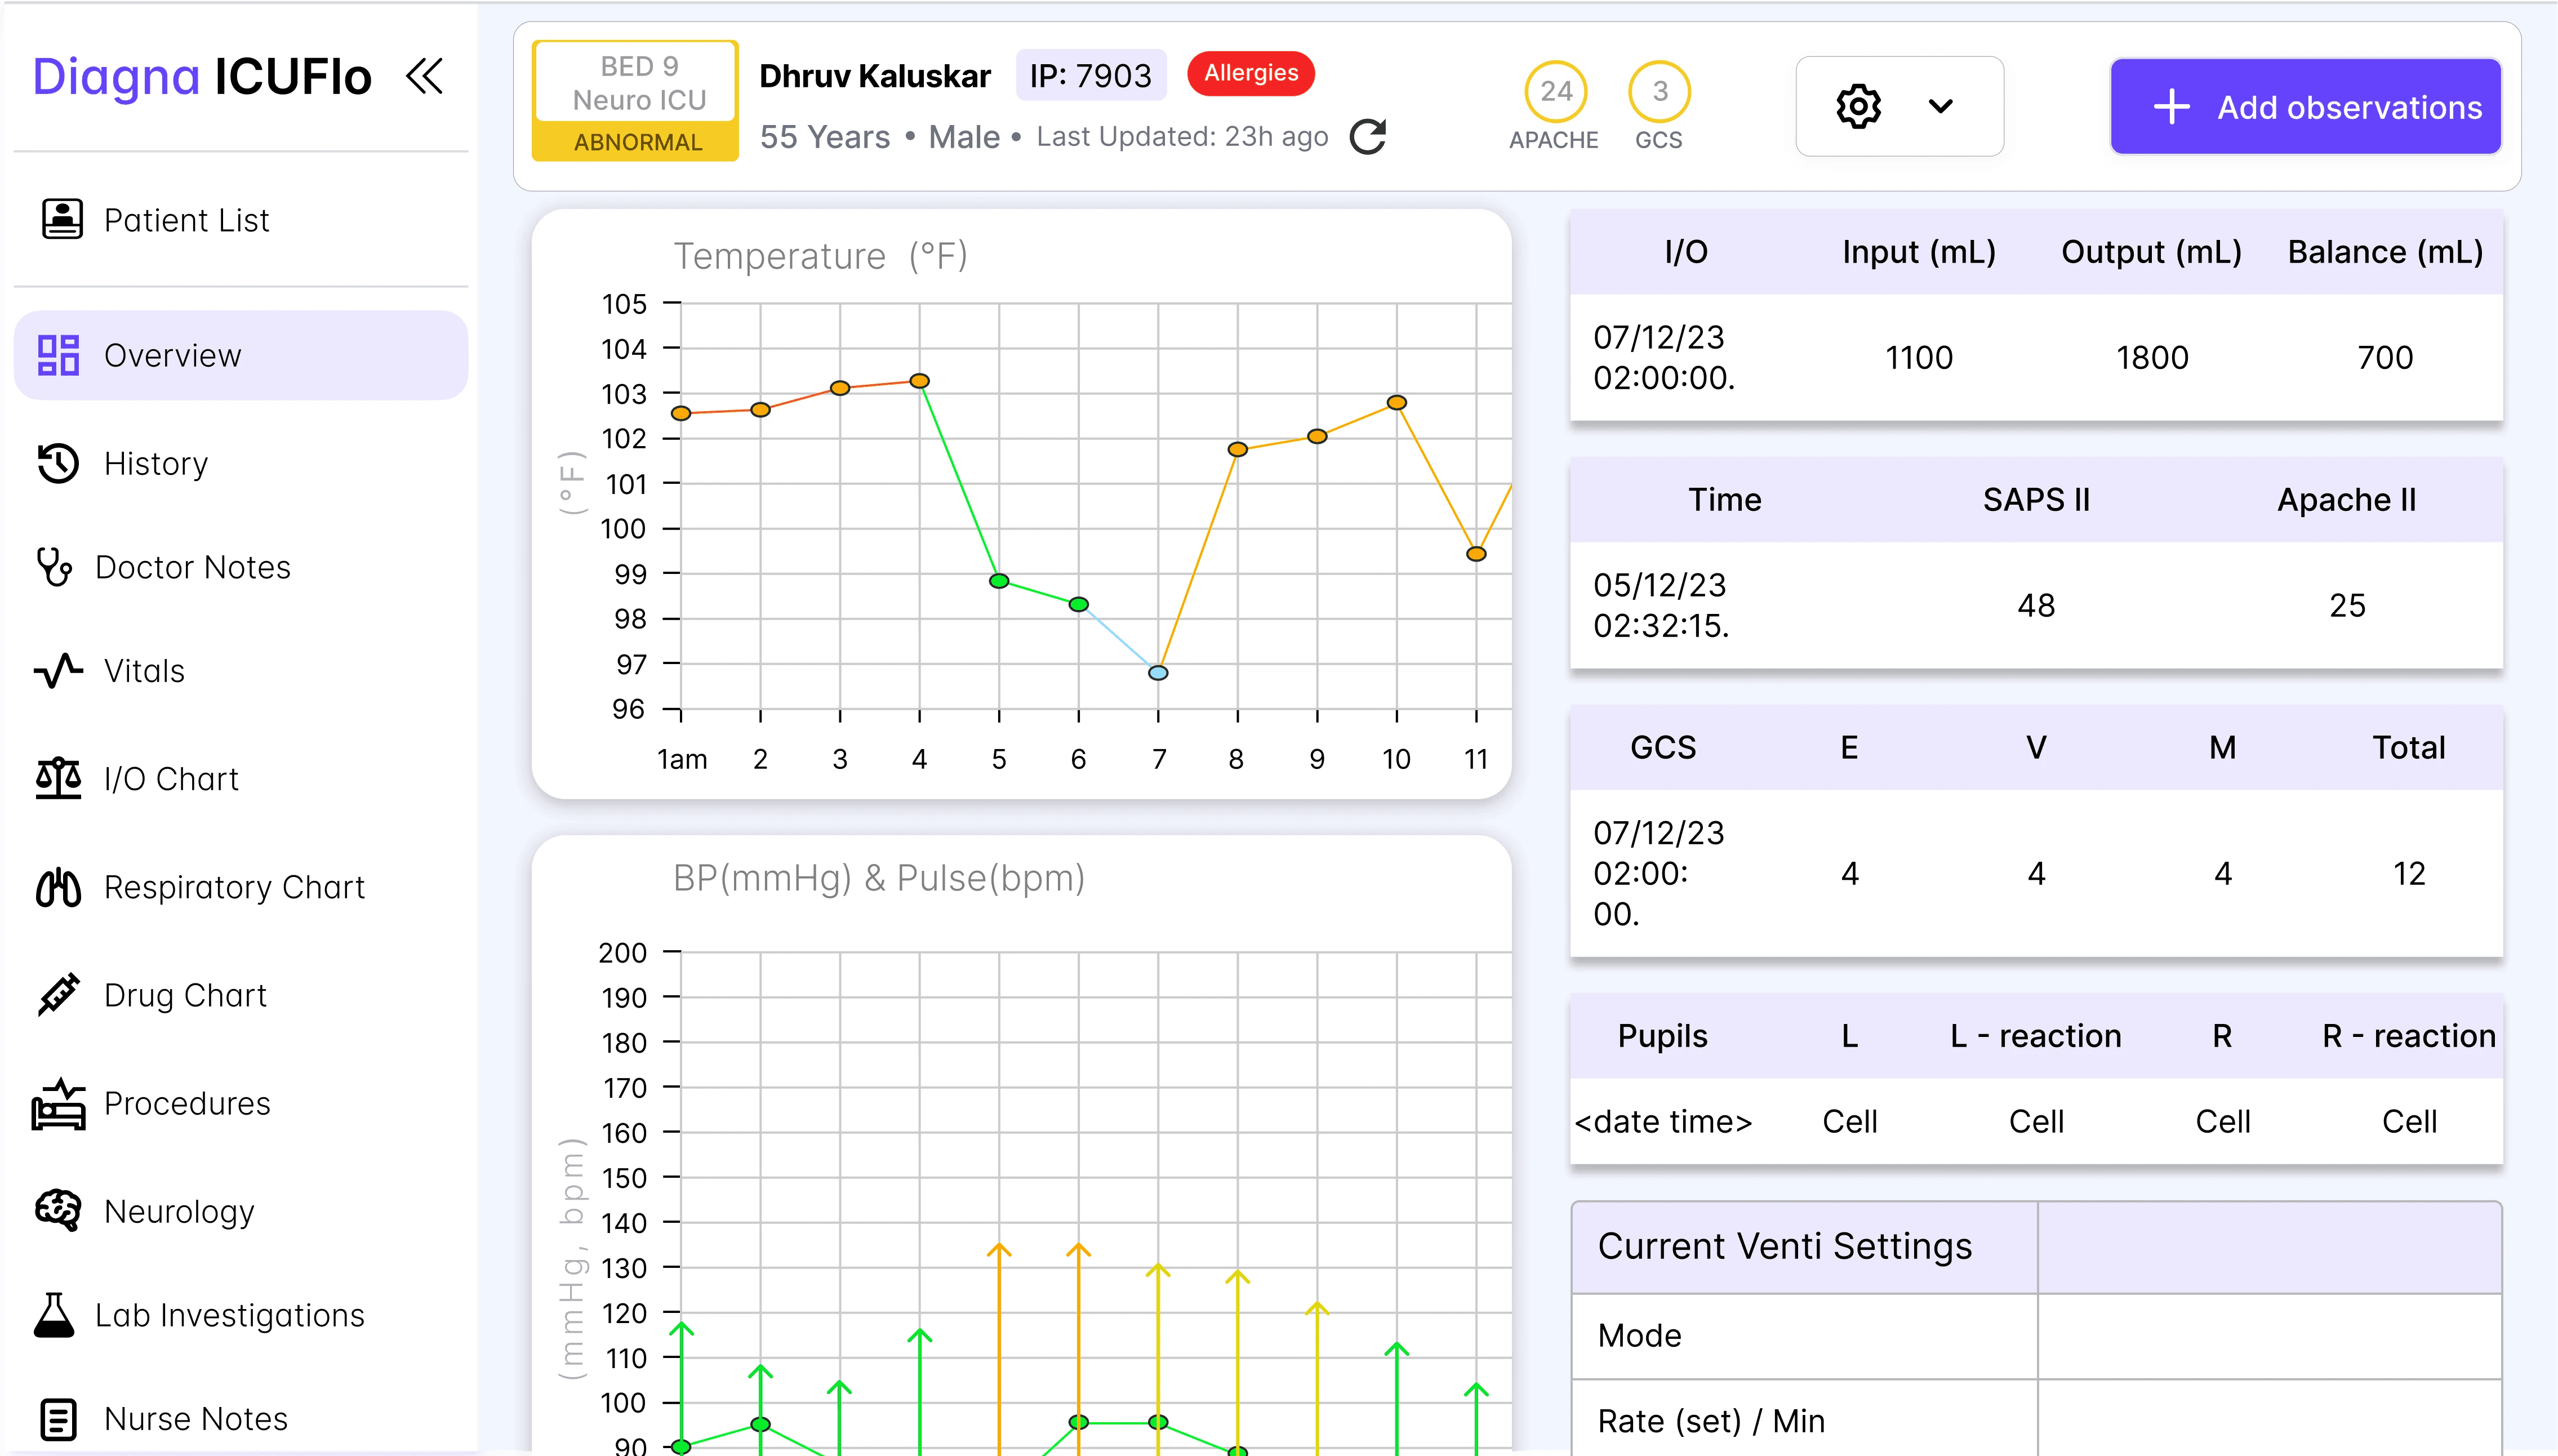Open Vitals page
The height and width of the screenshot is (1456, 2558).
[x=241, y=671]
